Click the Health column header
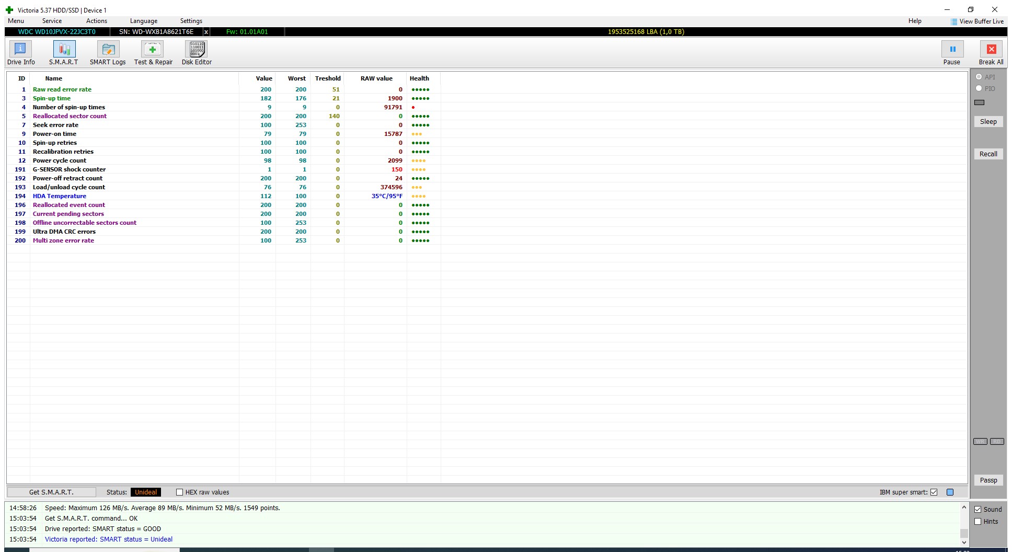This screenshot has height=552, width=1012. click(419, 78)
